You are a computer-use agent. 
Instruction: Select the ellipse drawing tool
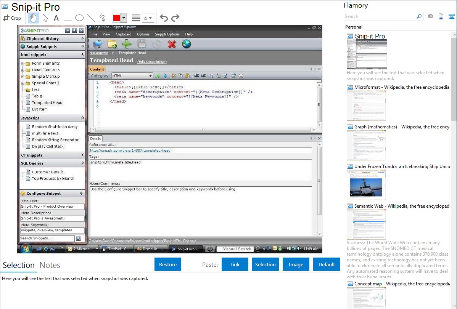79,18
